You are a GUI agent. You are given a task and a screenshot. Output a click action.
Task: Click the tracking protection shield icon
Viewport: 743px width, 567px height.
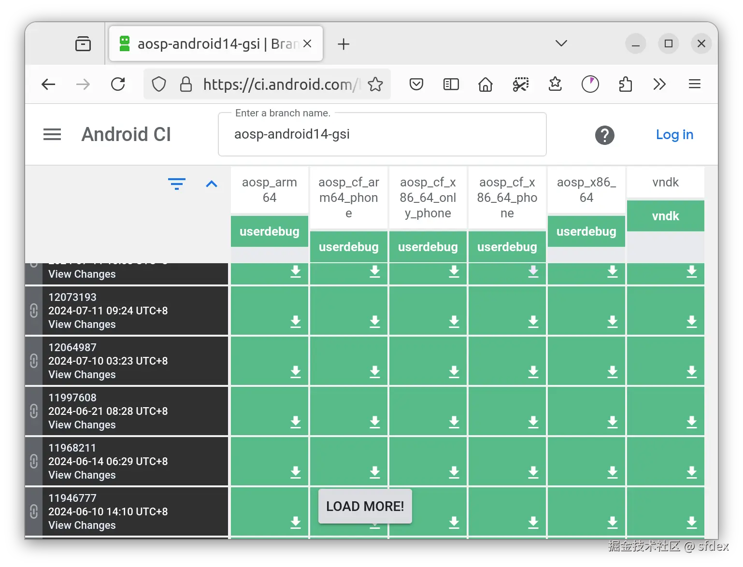coord(158,84)
